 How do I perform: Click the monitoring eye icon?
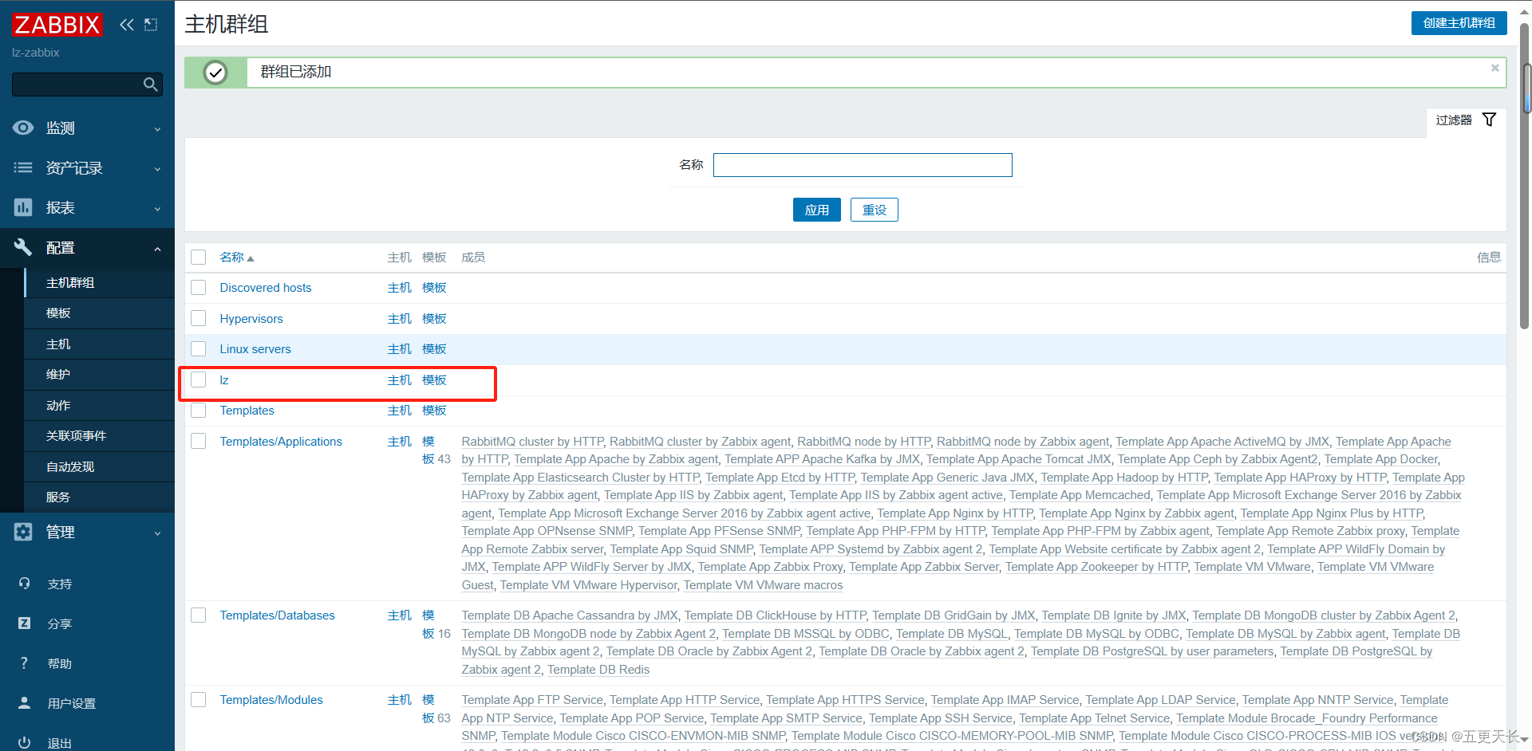(23, 128)
